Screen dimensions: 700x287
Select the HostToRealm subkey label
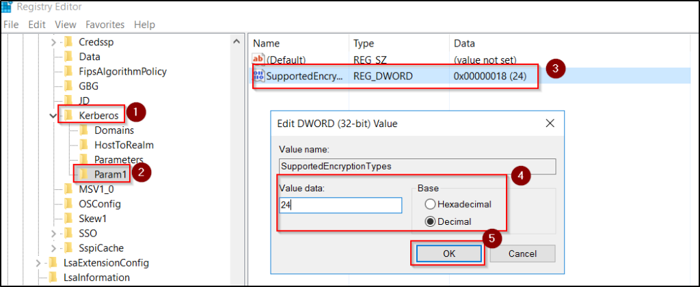coord(124,145)
